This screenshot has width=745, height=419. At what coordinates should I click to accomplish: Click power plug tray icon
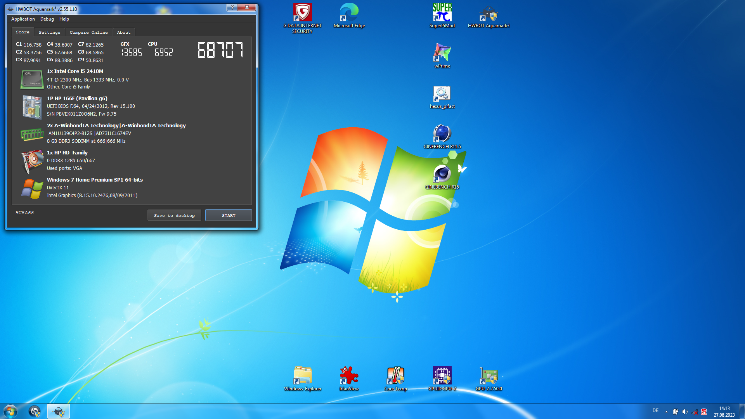676,412
